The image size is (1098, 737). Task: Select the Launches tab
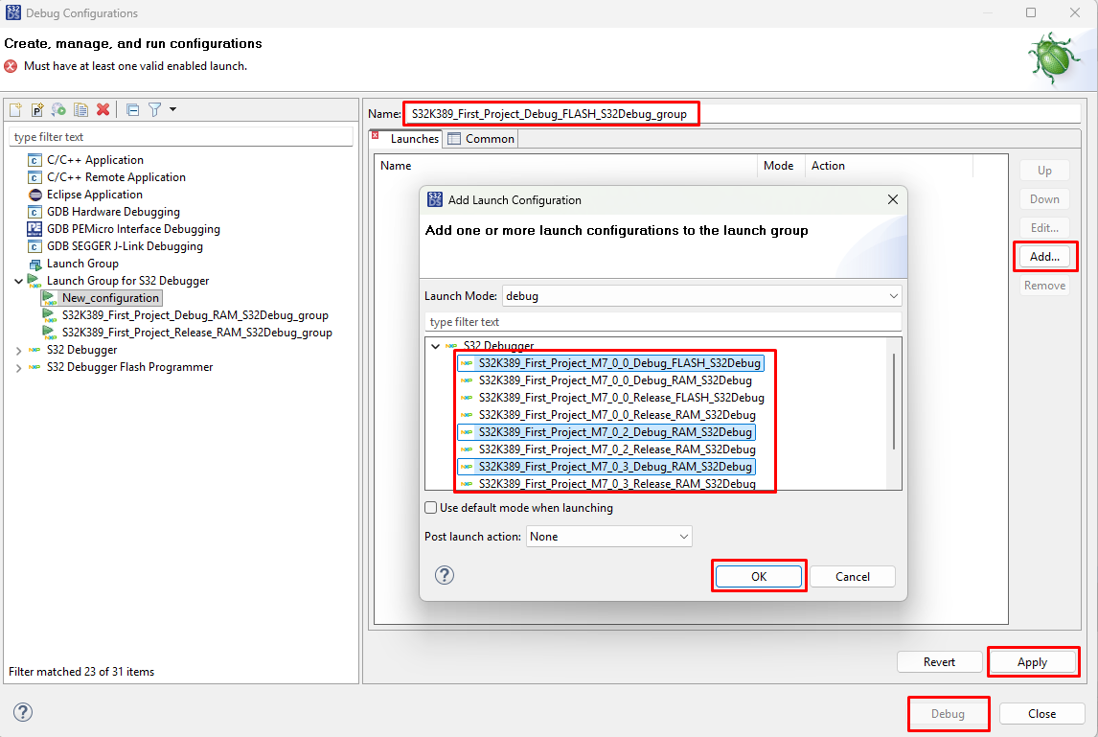[x=414, y=139]
